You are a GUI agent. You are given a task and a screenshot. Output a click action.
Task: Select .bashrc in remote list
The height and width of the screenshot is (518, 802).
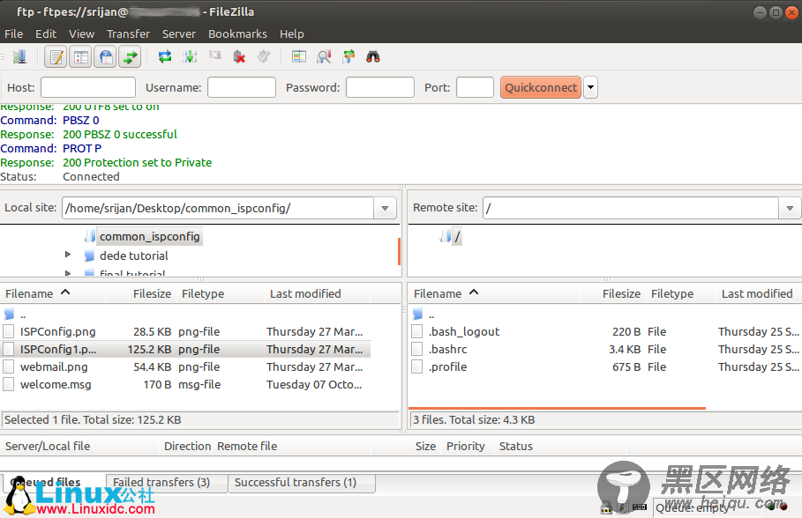(x=605, y=350)
